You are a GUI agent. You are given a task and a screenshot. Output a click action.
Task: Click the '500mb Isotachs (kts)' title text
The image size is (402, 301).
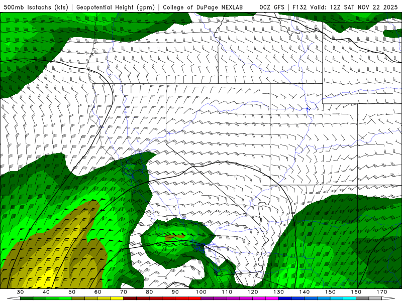(36, 7)
